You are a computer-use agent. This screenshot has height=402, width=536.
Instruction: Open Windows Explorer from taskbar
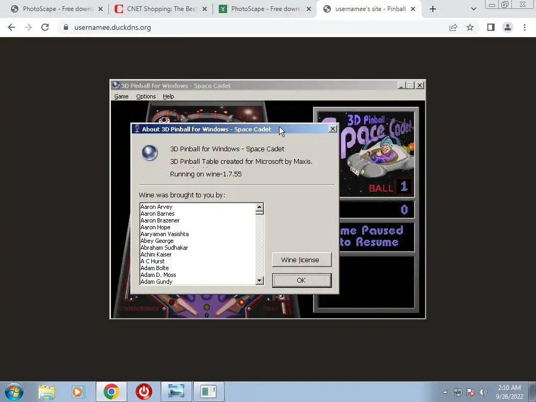point(47,392)
